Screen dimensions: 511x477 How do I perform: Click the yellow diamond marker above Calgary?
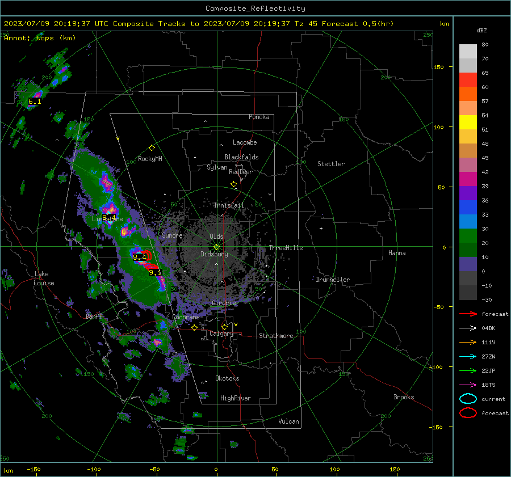224,327
